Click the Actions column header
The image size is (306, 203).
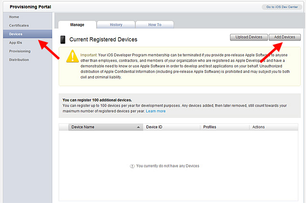pyautogui.click(x=258, y=127)
